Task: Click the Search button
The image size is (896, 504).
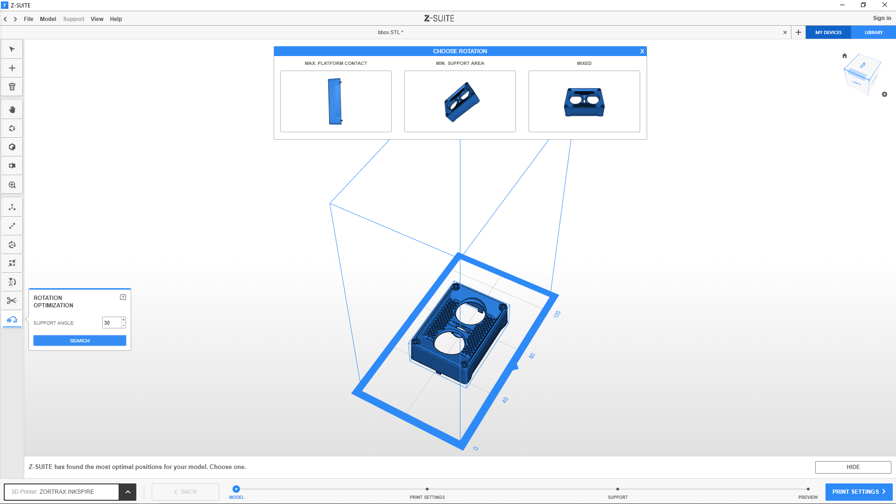Action: click(80, 341)
